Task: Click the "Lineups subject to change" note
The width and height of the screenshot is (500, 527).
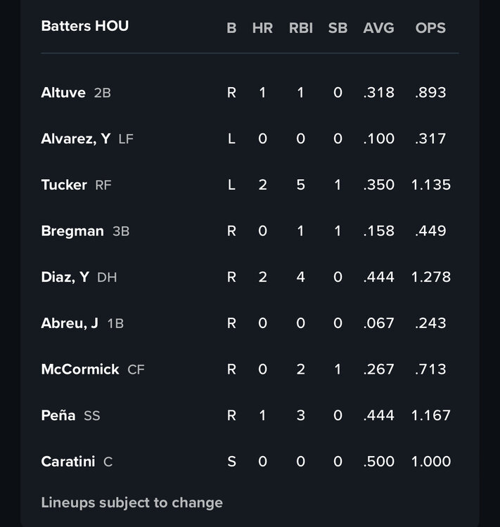Action: click(132, 502)
